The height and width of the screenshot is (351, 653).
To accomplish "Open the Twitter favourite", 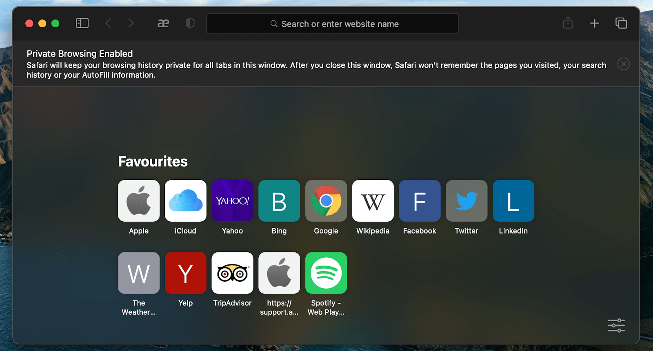I will pyautogui.click(x=466, y=201).
